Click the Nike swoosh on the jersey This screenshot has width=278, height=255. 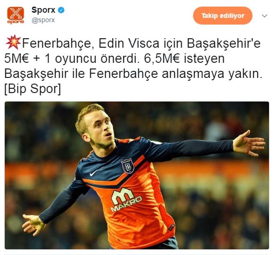[x=93, y=173]
